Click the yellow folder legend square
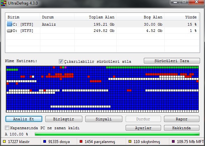Image resolution: width=205 pixels, height=146 pixels. coord(4,141)
